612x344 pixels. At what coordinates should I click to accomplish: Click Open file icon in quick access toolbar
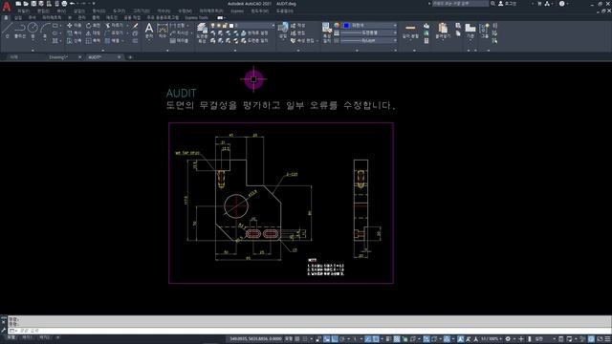pyautogui.click(x=26, y=4)
